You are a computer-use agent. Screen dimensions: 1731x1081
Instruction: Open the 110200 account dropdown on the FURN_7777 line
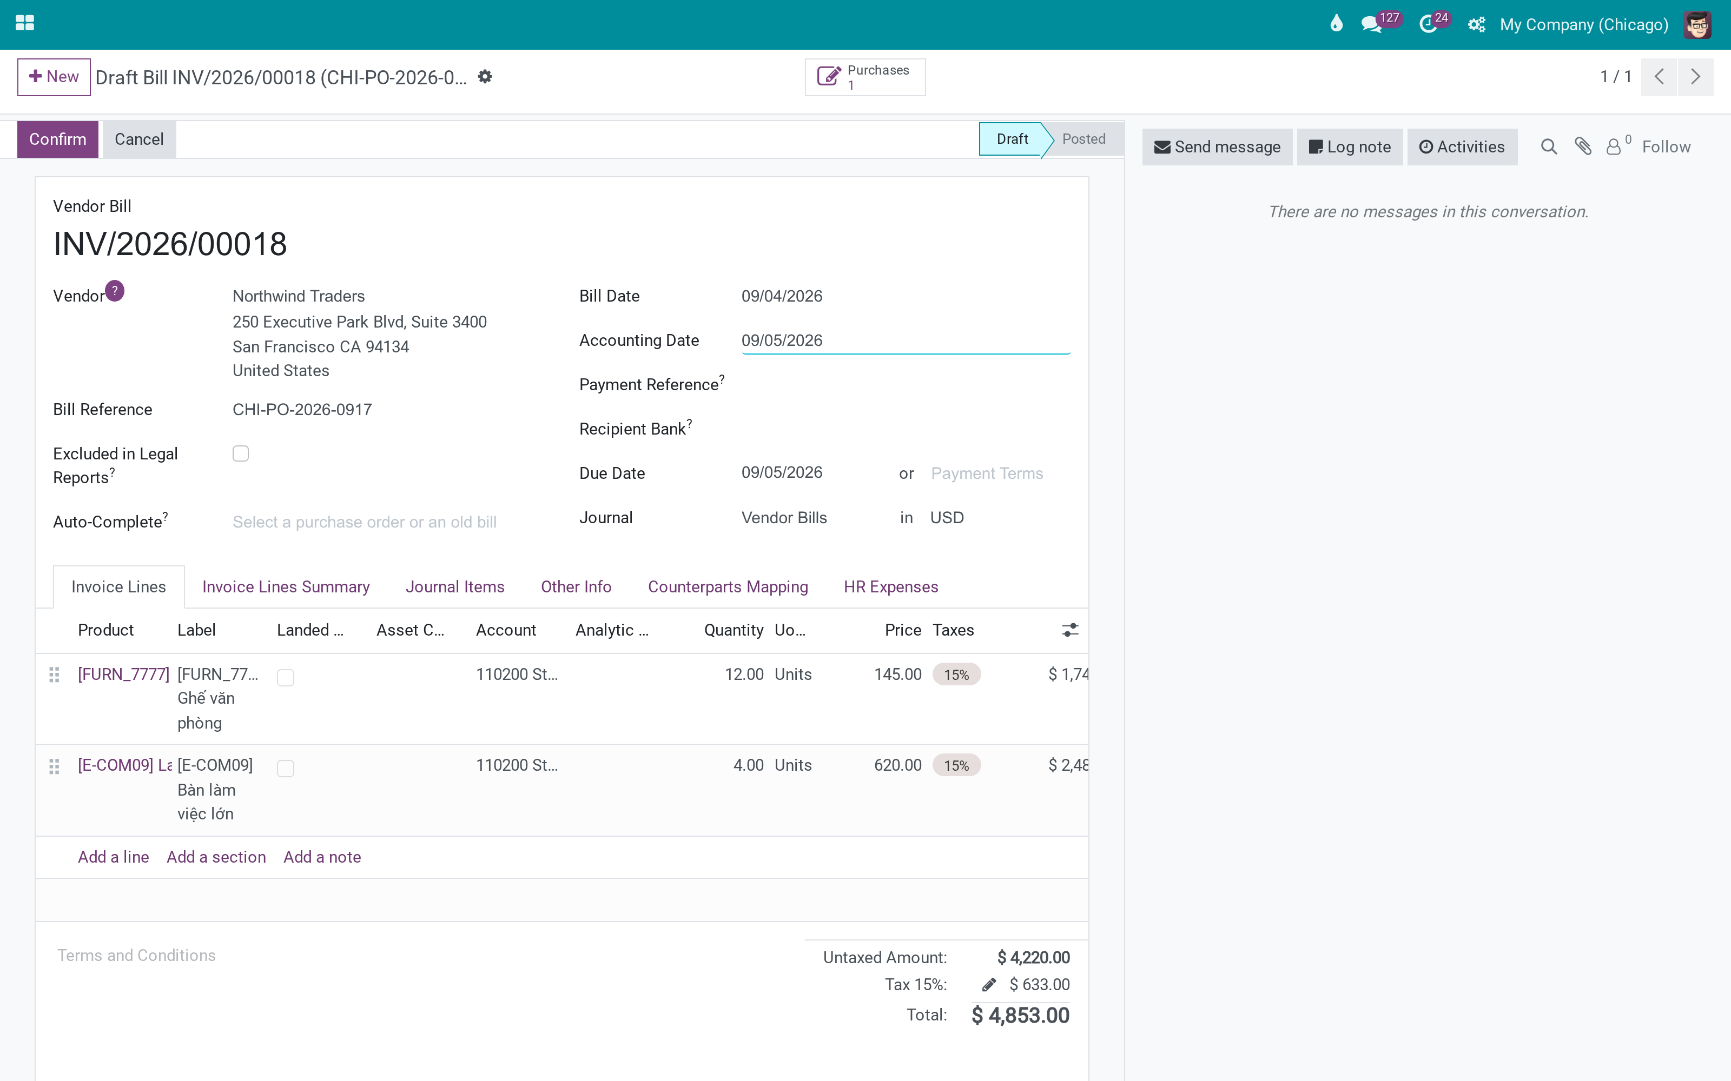tap(517, 674)
